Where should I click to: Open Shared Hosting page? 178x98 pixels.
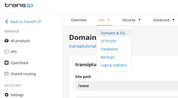(x=23, y=74)
